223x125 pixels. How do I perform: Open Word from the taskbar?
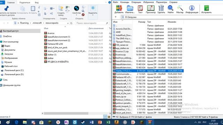tap(91, 122)
